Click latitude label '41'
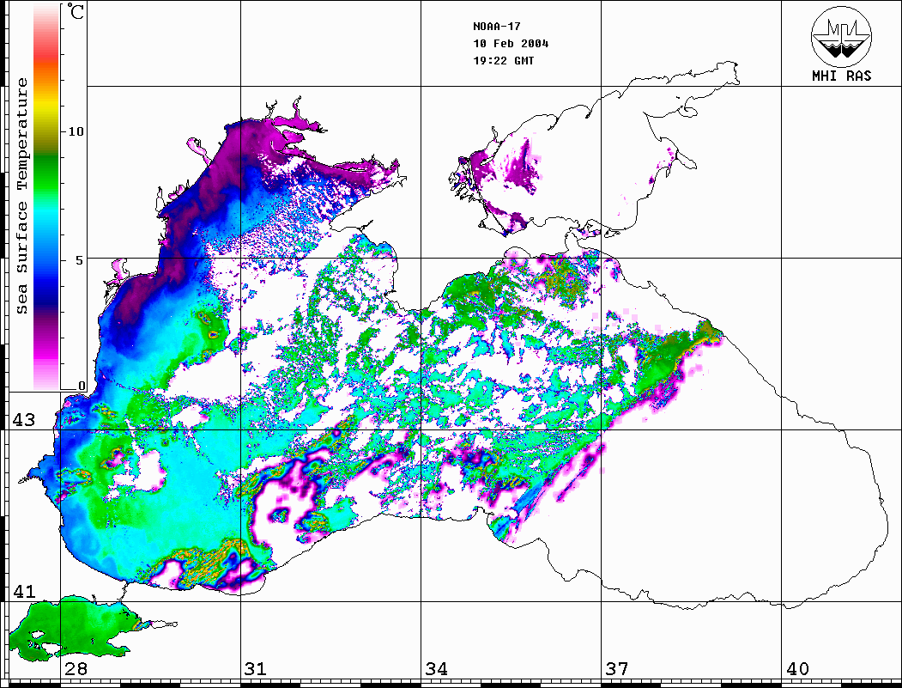 point(24,591)
